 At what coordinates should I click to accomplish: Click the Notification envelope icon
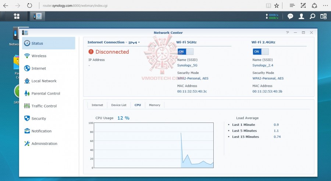pos(27,131)
